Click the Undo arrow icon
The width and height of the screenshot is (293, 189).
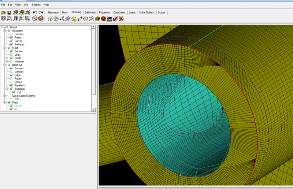click(35, 12)
